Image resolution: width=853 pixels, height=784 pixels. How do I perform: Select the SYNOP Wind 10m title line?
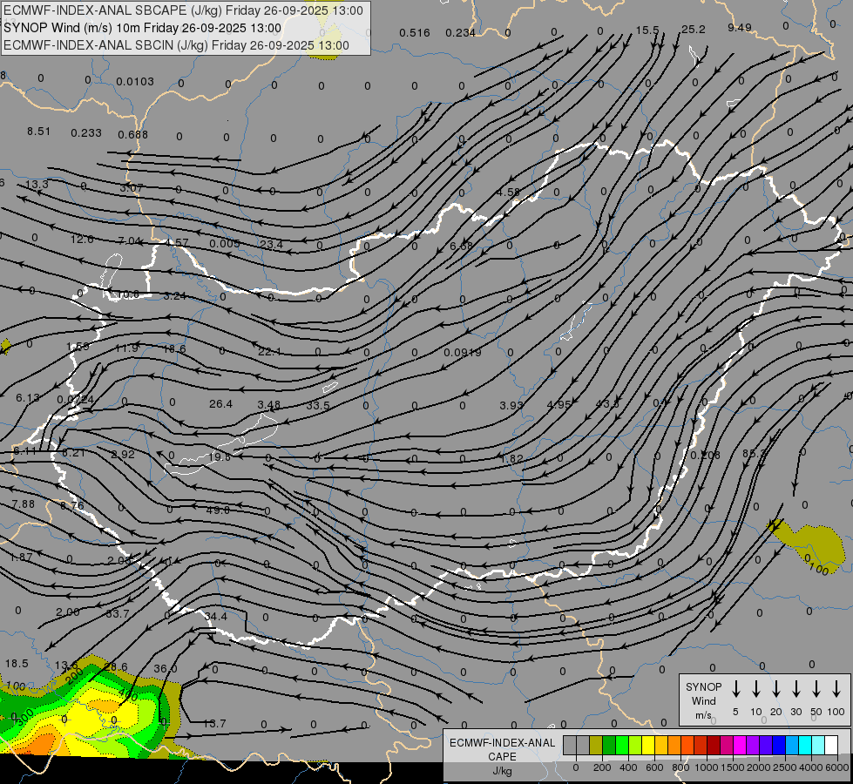(x=142, y=28)
